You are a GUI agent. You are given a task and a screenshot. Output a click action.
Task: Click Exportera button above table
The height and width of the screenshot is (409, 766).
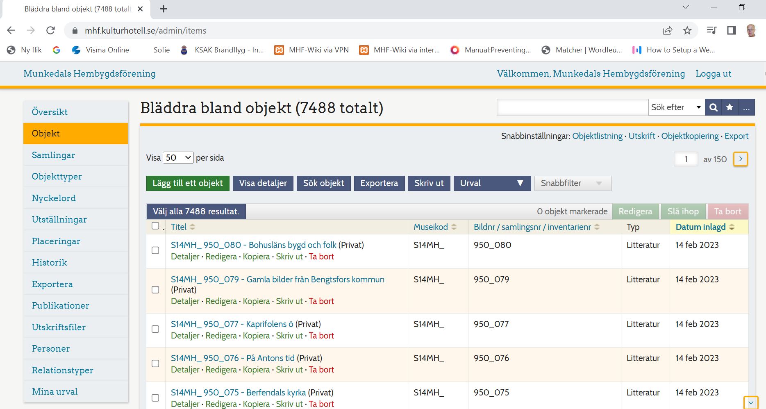coord(379,183)
